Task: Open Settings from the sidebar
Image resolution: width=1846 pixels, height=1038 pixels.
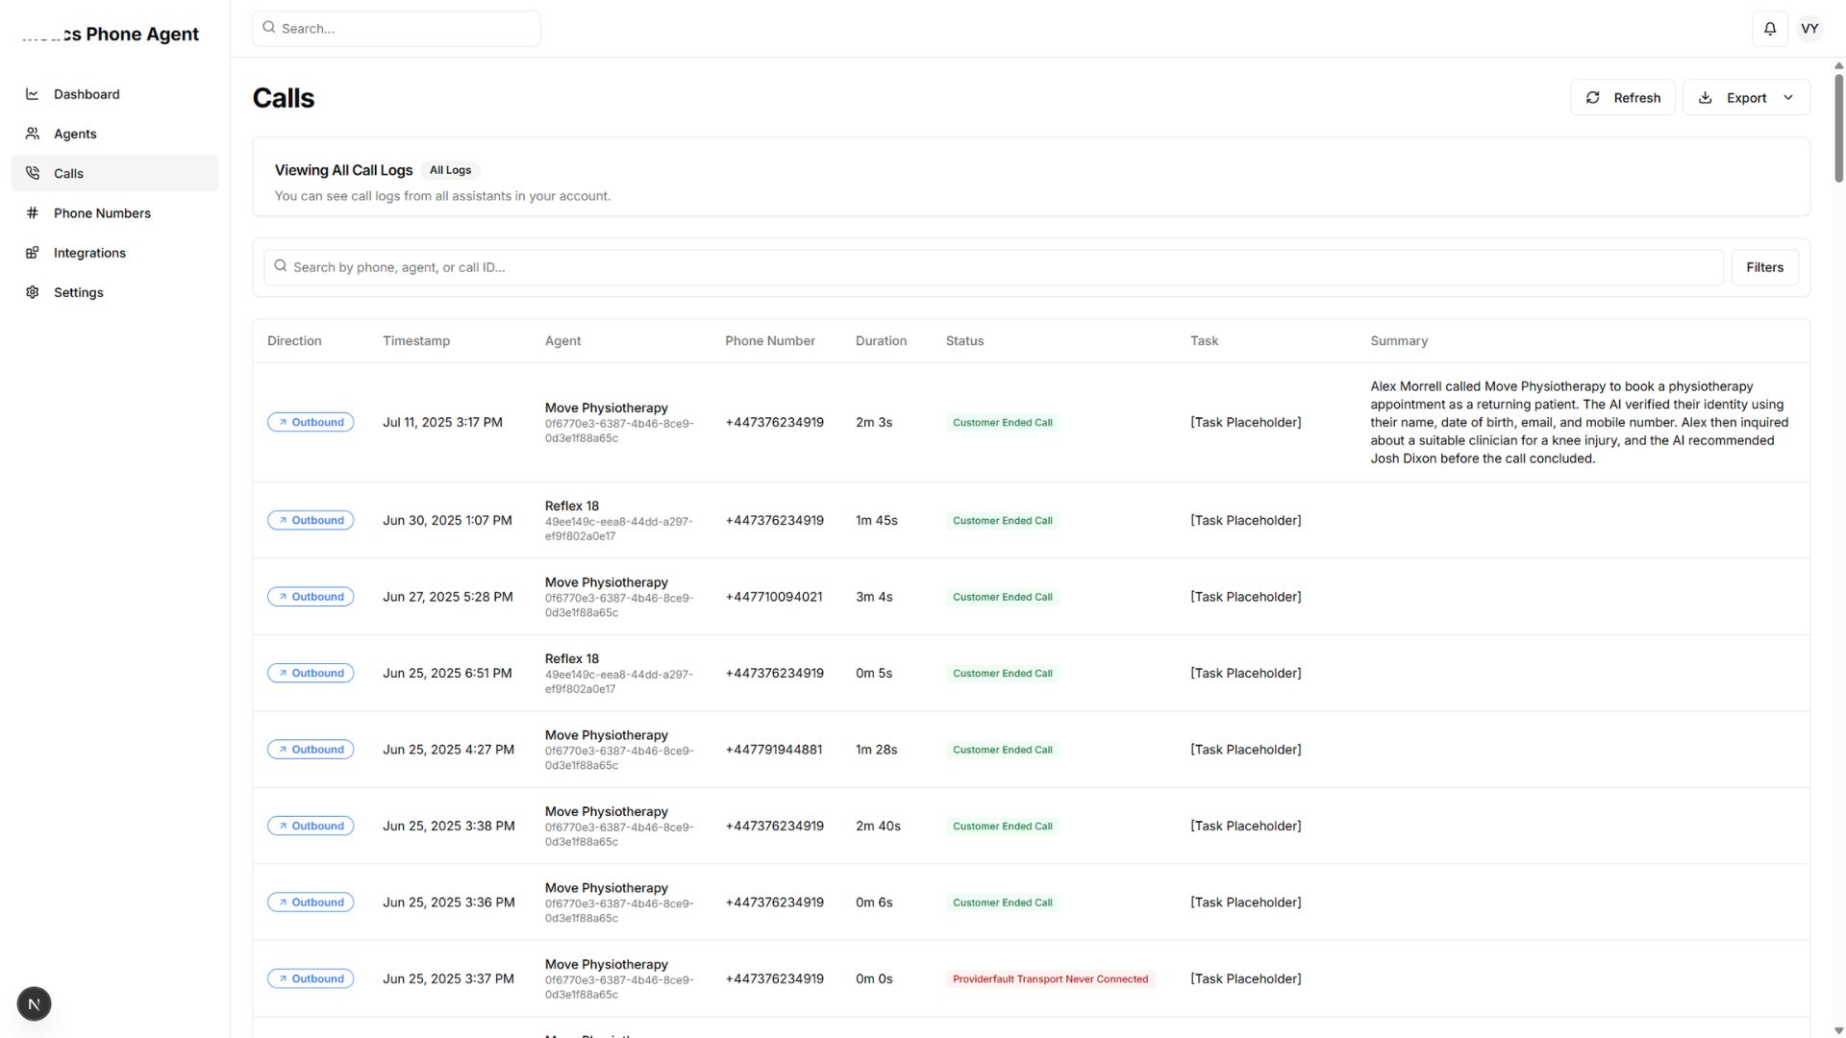Action: (115, 292)
